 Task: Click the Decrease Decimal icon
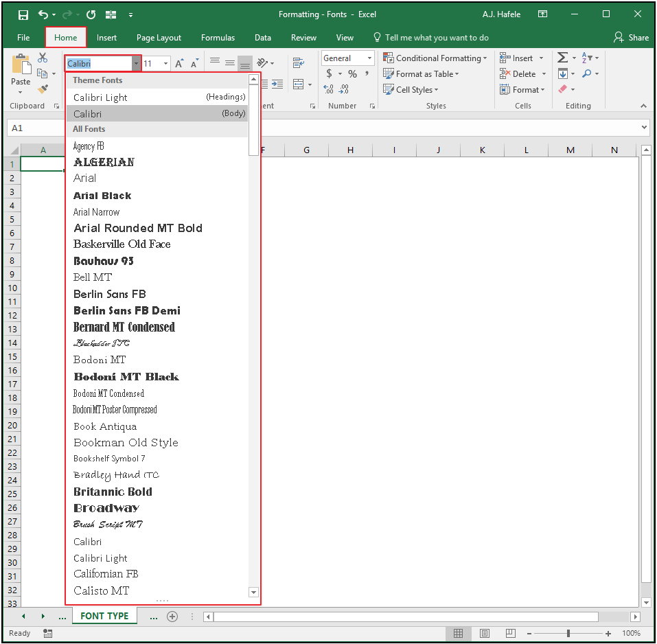pos(343,89)
